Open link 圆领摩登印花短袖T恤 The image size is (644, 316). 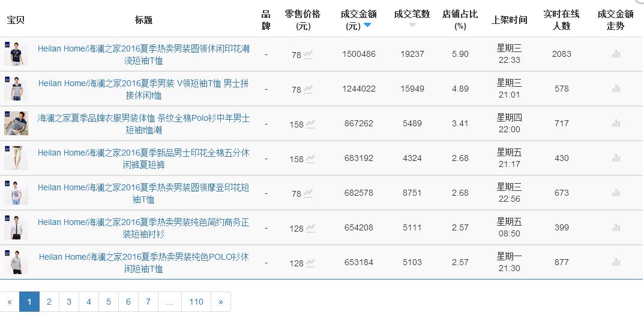coord(143,194)
